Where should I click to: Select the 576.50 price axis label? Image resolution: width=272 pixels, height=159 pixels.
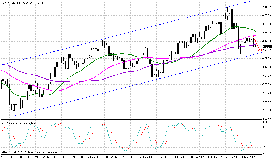click(x=267, y=102)
